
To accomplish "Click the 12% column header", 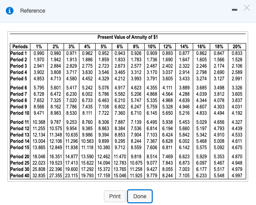I will (x=168, y=47).
